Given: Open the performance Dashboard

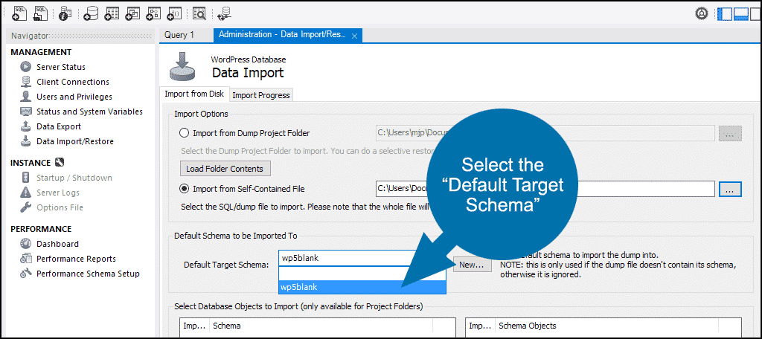Looking at the screenshot, I should [57, 244].
